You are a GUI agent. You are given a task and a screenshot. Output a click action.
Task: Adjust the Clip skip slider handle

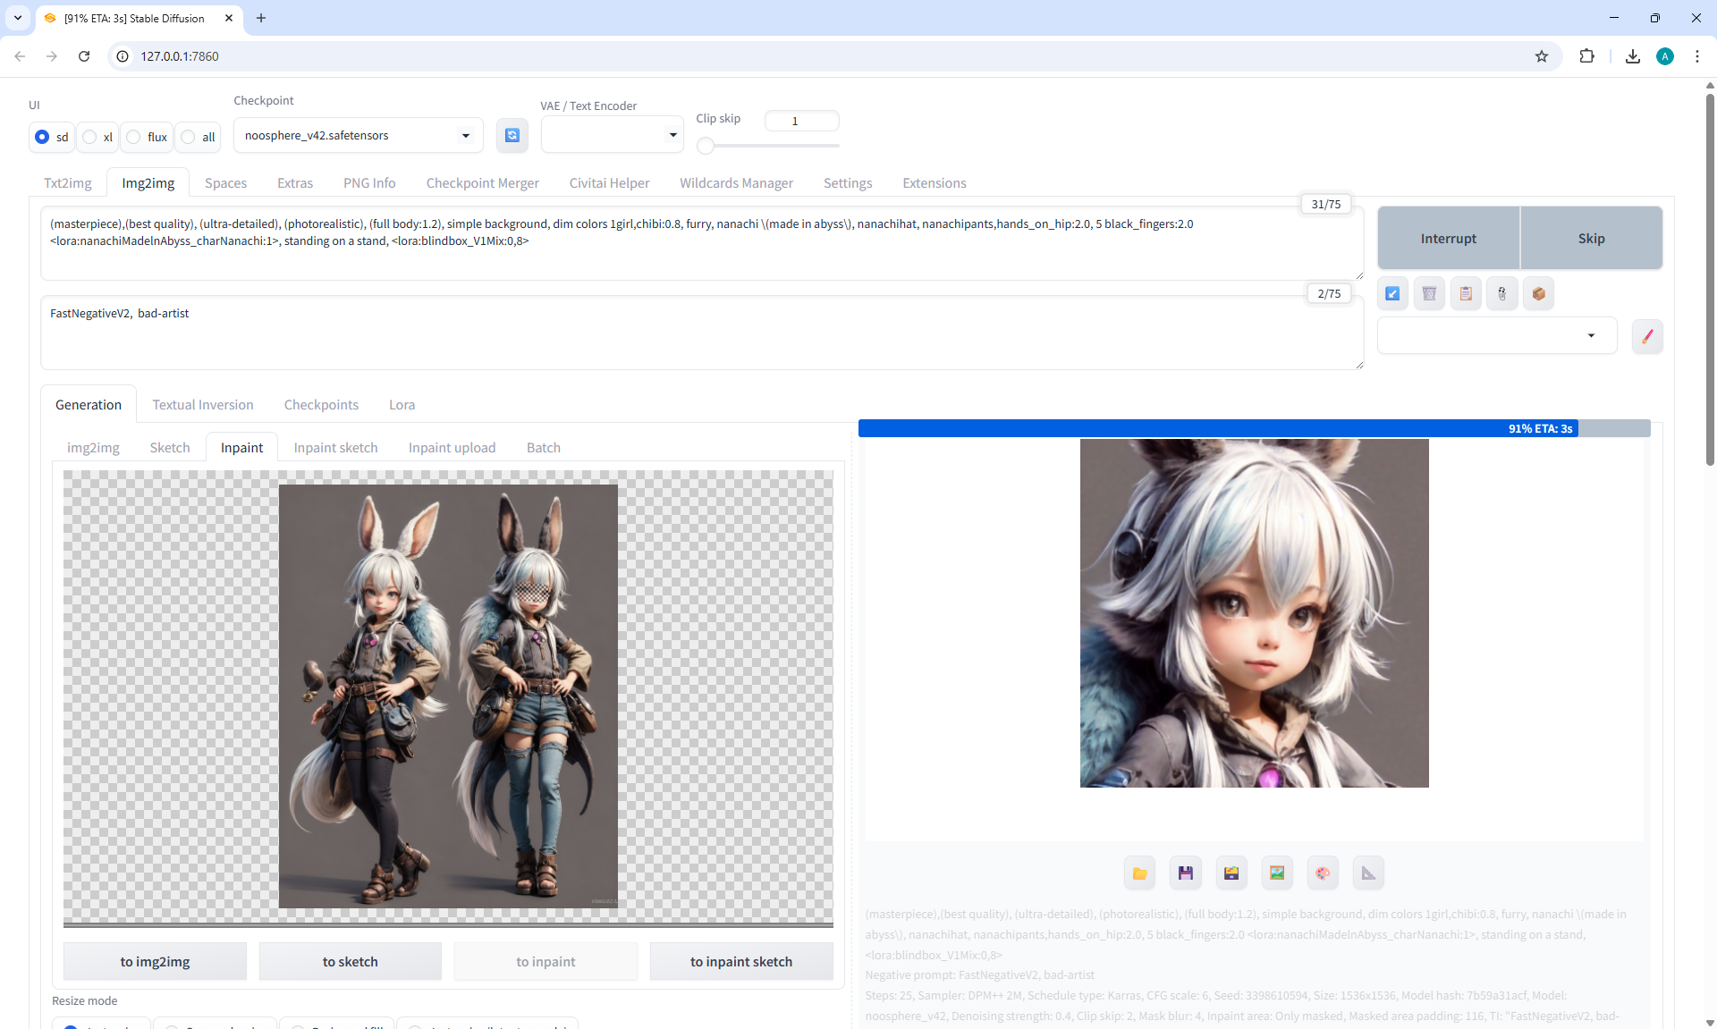pos(706,145)
